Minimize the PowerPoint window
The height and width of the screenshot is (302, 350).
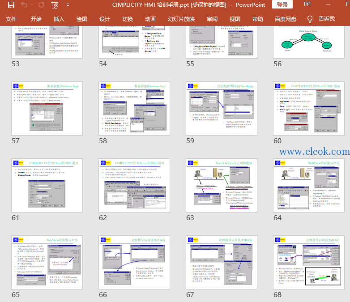tap(328, 4)
